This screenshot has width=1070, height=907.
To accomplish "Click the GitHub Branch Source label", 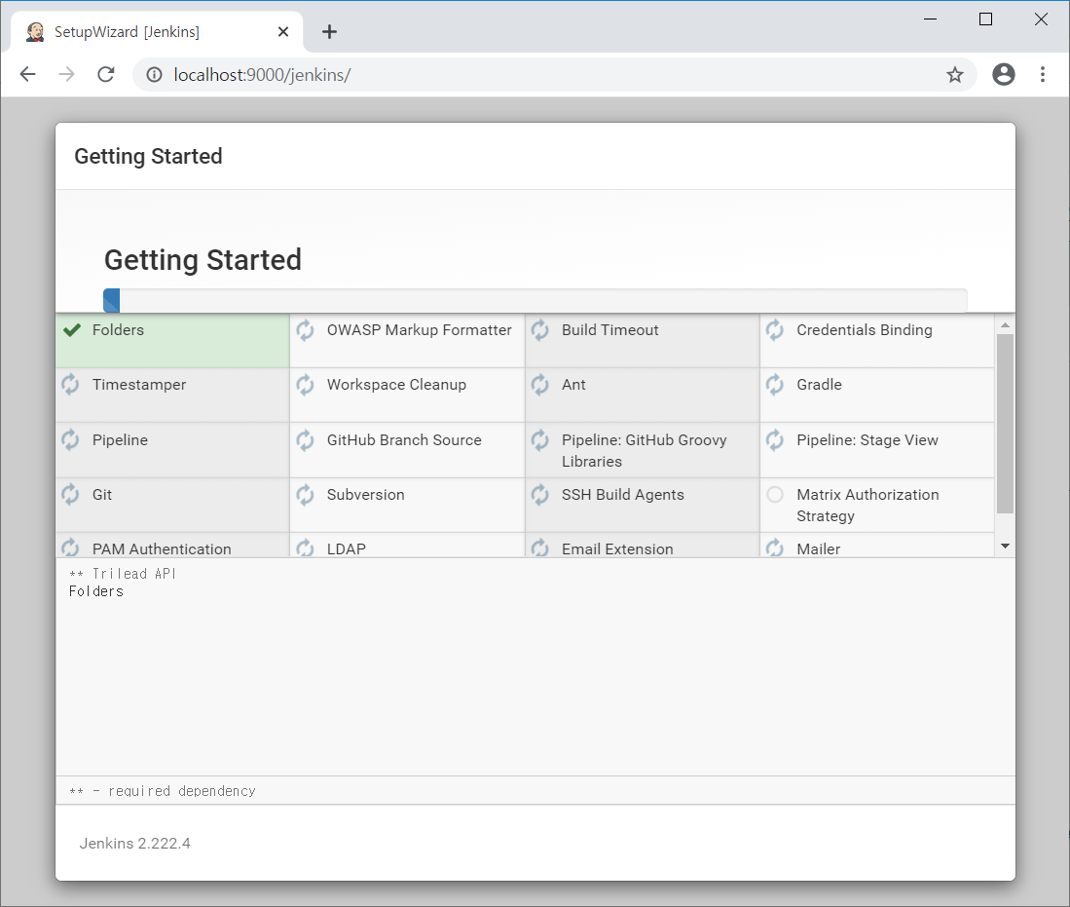I will tap(404, 439).
